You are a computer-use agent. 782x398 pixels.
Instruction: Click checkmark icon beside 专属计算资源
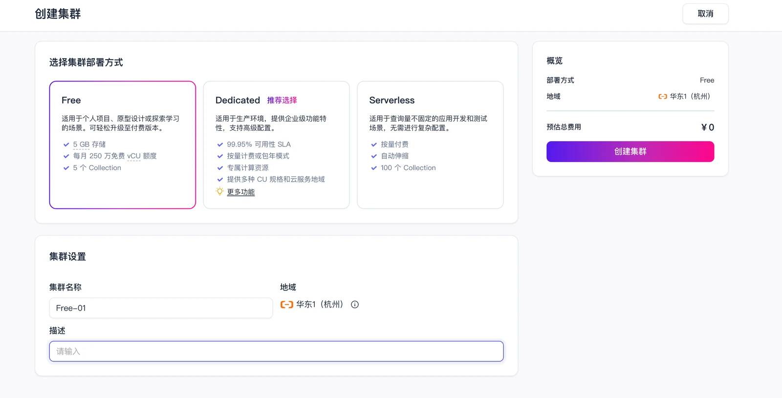[x=220, y=168]
